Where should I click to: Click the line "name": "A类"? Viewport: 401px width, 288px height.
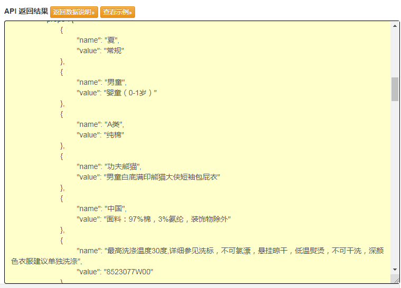[x=100, y=124]
